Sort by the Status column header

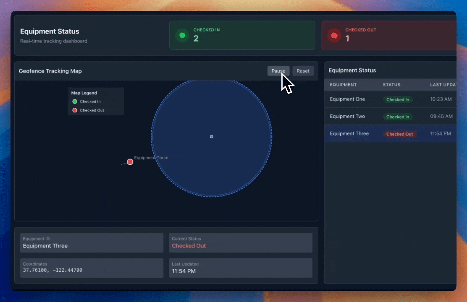pyautogui.click(x=391, y=85)
